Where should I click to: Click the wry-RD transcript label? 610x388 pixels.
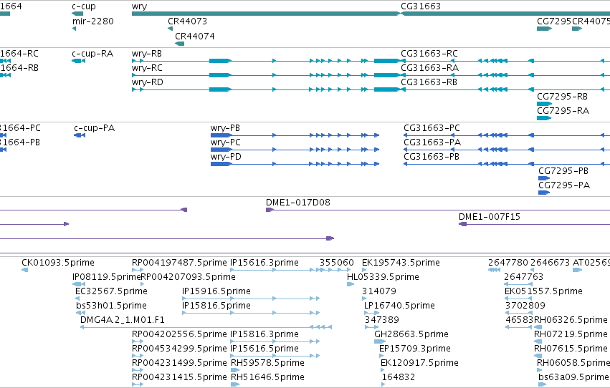tap(148, 82)
